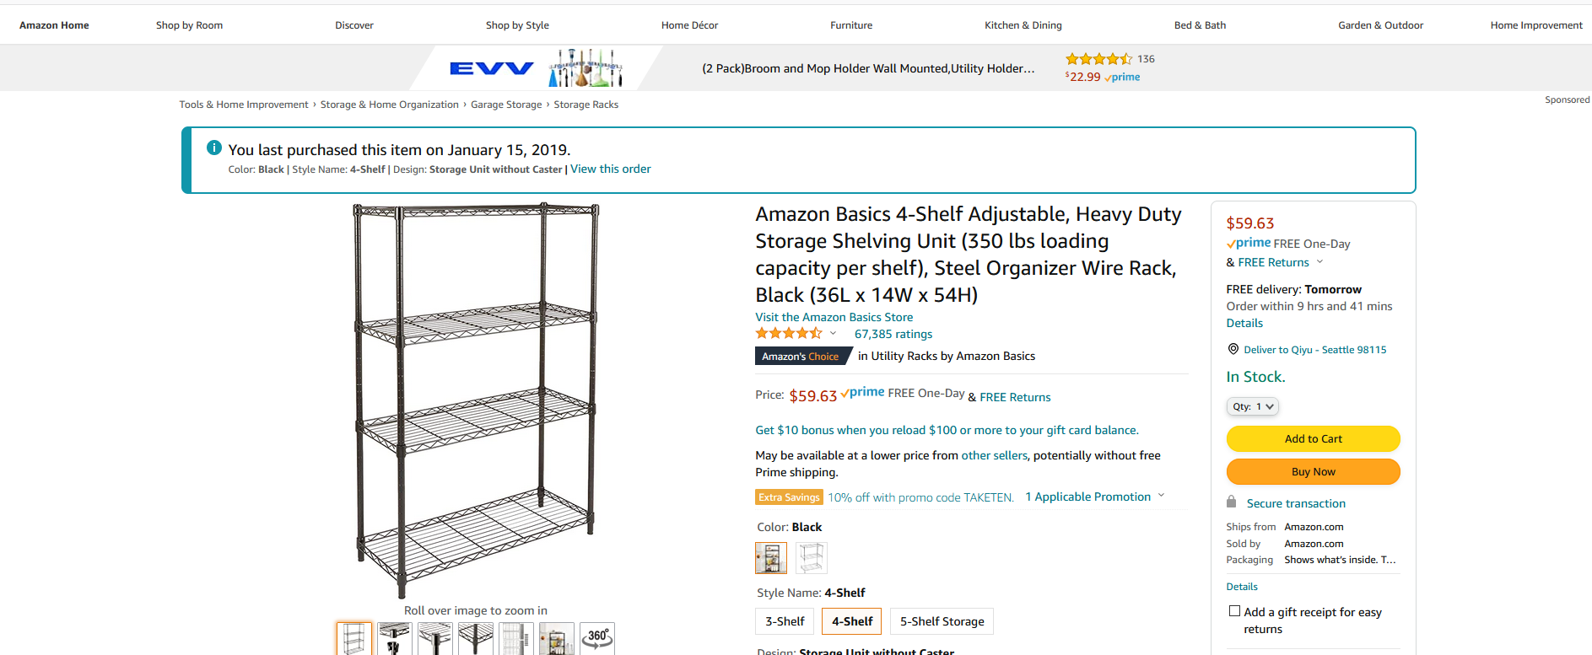Screen dimensions: 1592x655
Task: Select the 5-Shelf Storage style option
Action: point(942,621)
